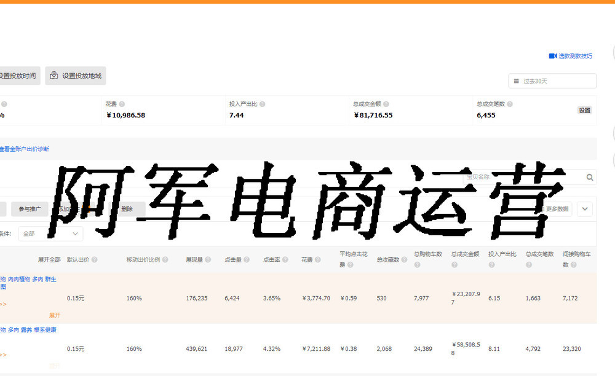Click the magnifier search icon

[x=590, y=178]
